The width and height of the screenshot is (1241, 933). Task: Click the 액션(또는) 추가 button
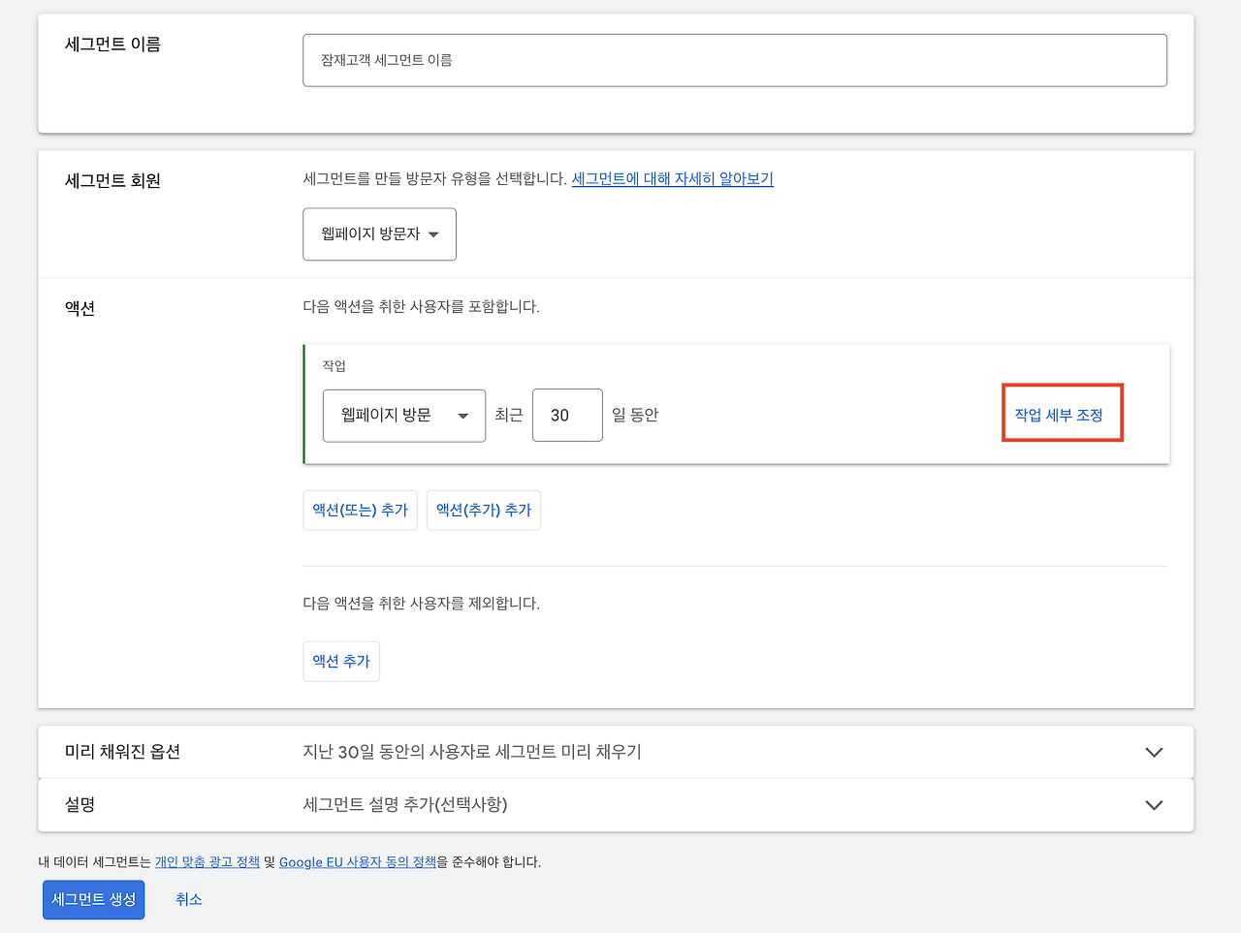tap(360, 510)
